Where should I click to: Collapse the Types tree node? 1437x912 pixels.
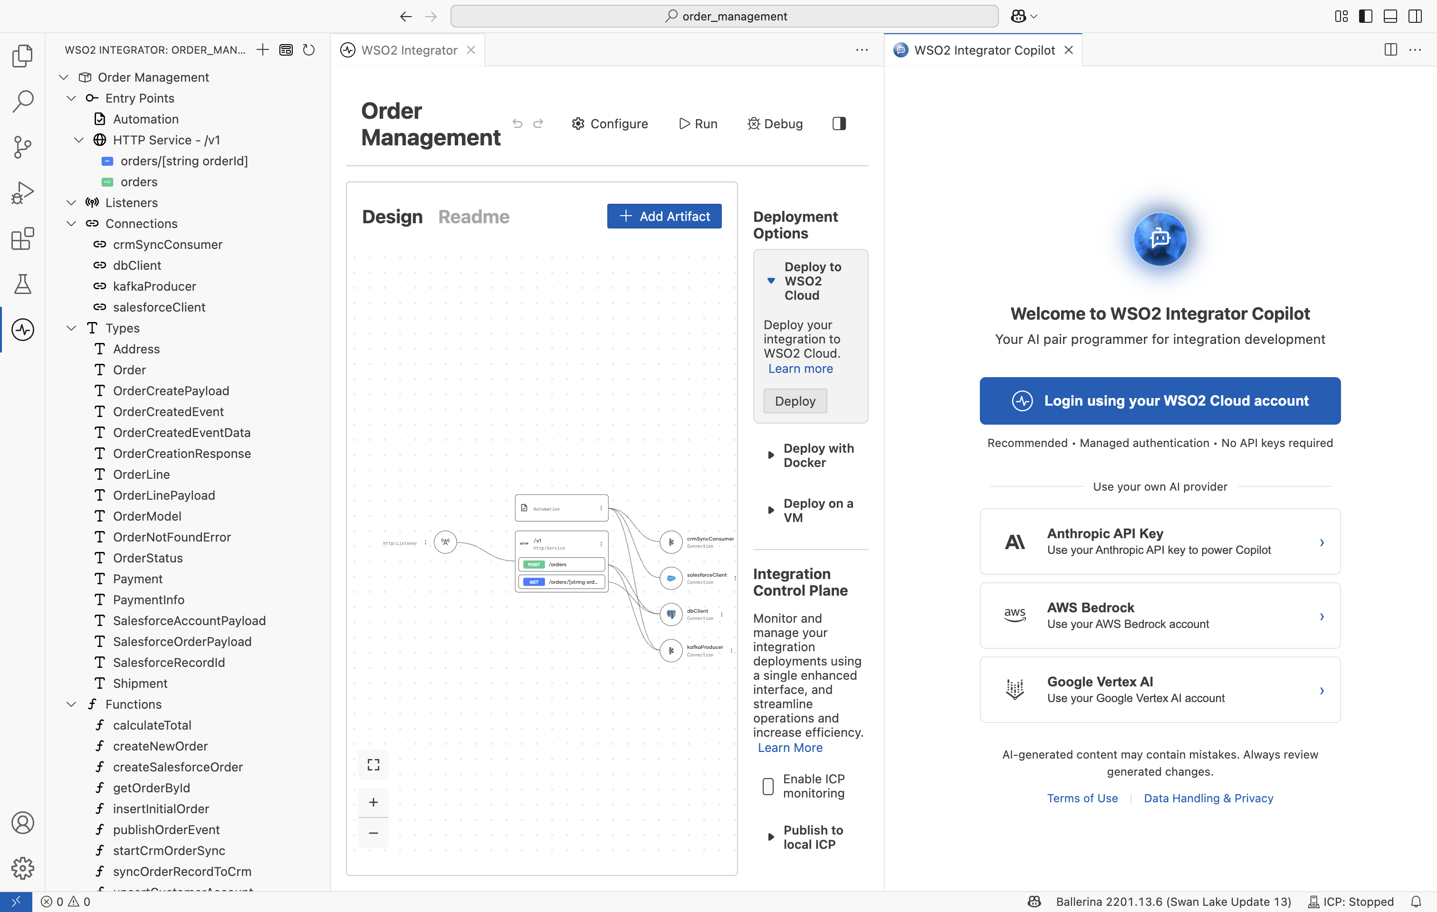point(72,328)
